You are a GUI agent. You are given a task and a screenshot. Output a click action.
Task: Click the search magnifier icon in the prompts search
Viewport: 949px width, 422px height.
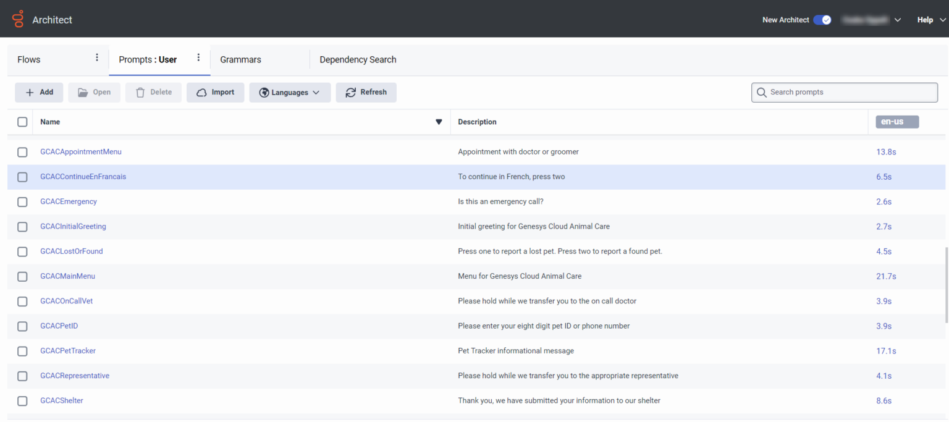click(x=762, y=92)
